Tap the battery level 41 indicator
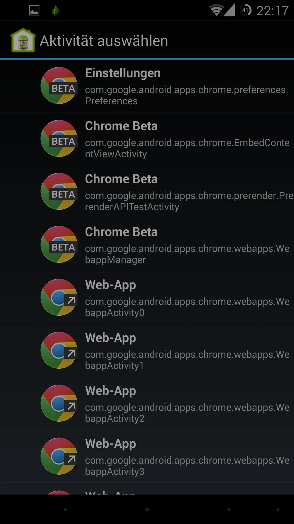294x524 pixels. (x=246, y=10)
